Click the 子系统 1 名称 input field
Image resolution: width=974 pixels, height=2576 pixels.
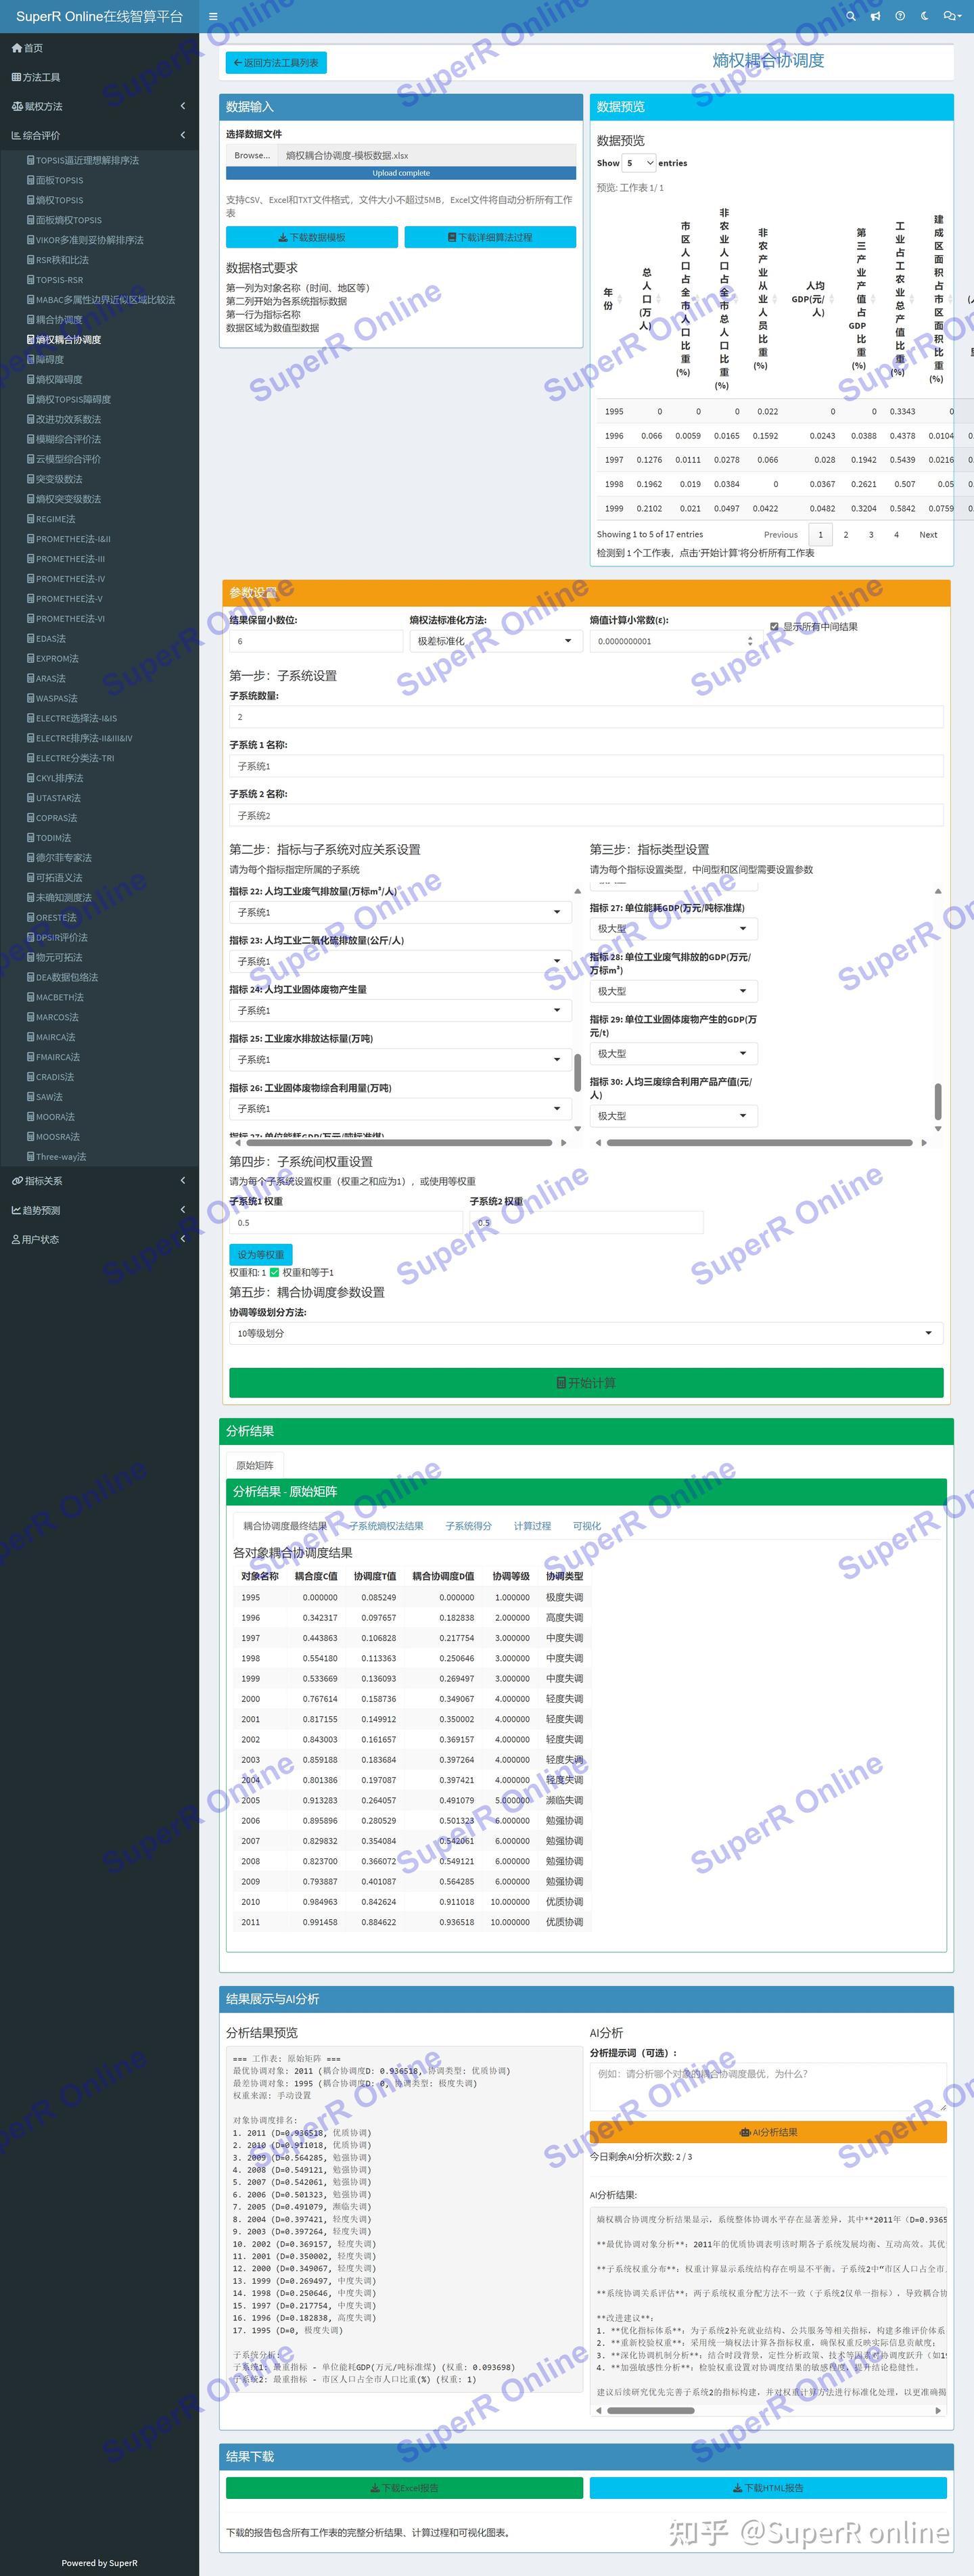pyautogui.click(x=586, y=766)
